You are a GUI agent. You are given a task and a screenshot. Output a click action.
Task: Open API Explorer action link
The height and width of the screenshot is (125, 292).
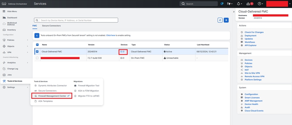click(250, 45)
